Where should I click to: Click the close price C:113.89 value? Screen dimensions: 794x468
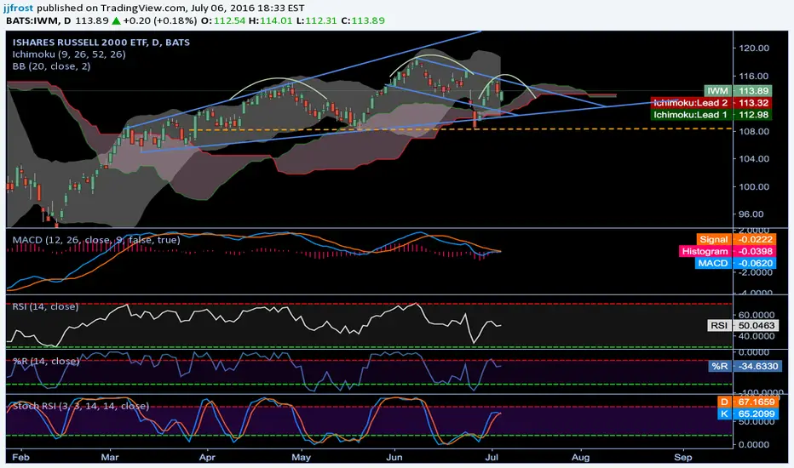[x=363, y=20]
